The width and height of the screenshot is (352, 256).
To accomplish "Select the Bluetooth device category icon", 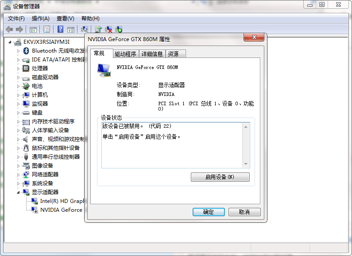I will click(26, 51).
